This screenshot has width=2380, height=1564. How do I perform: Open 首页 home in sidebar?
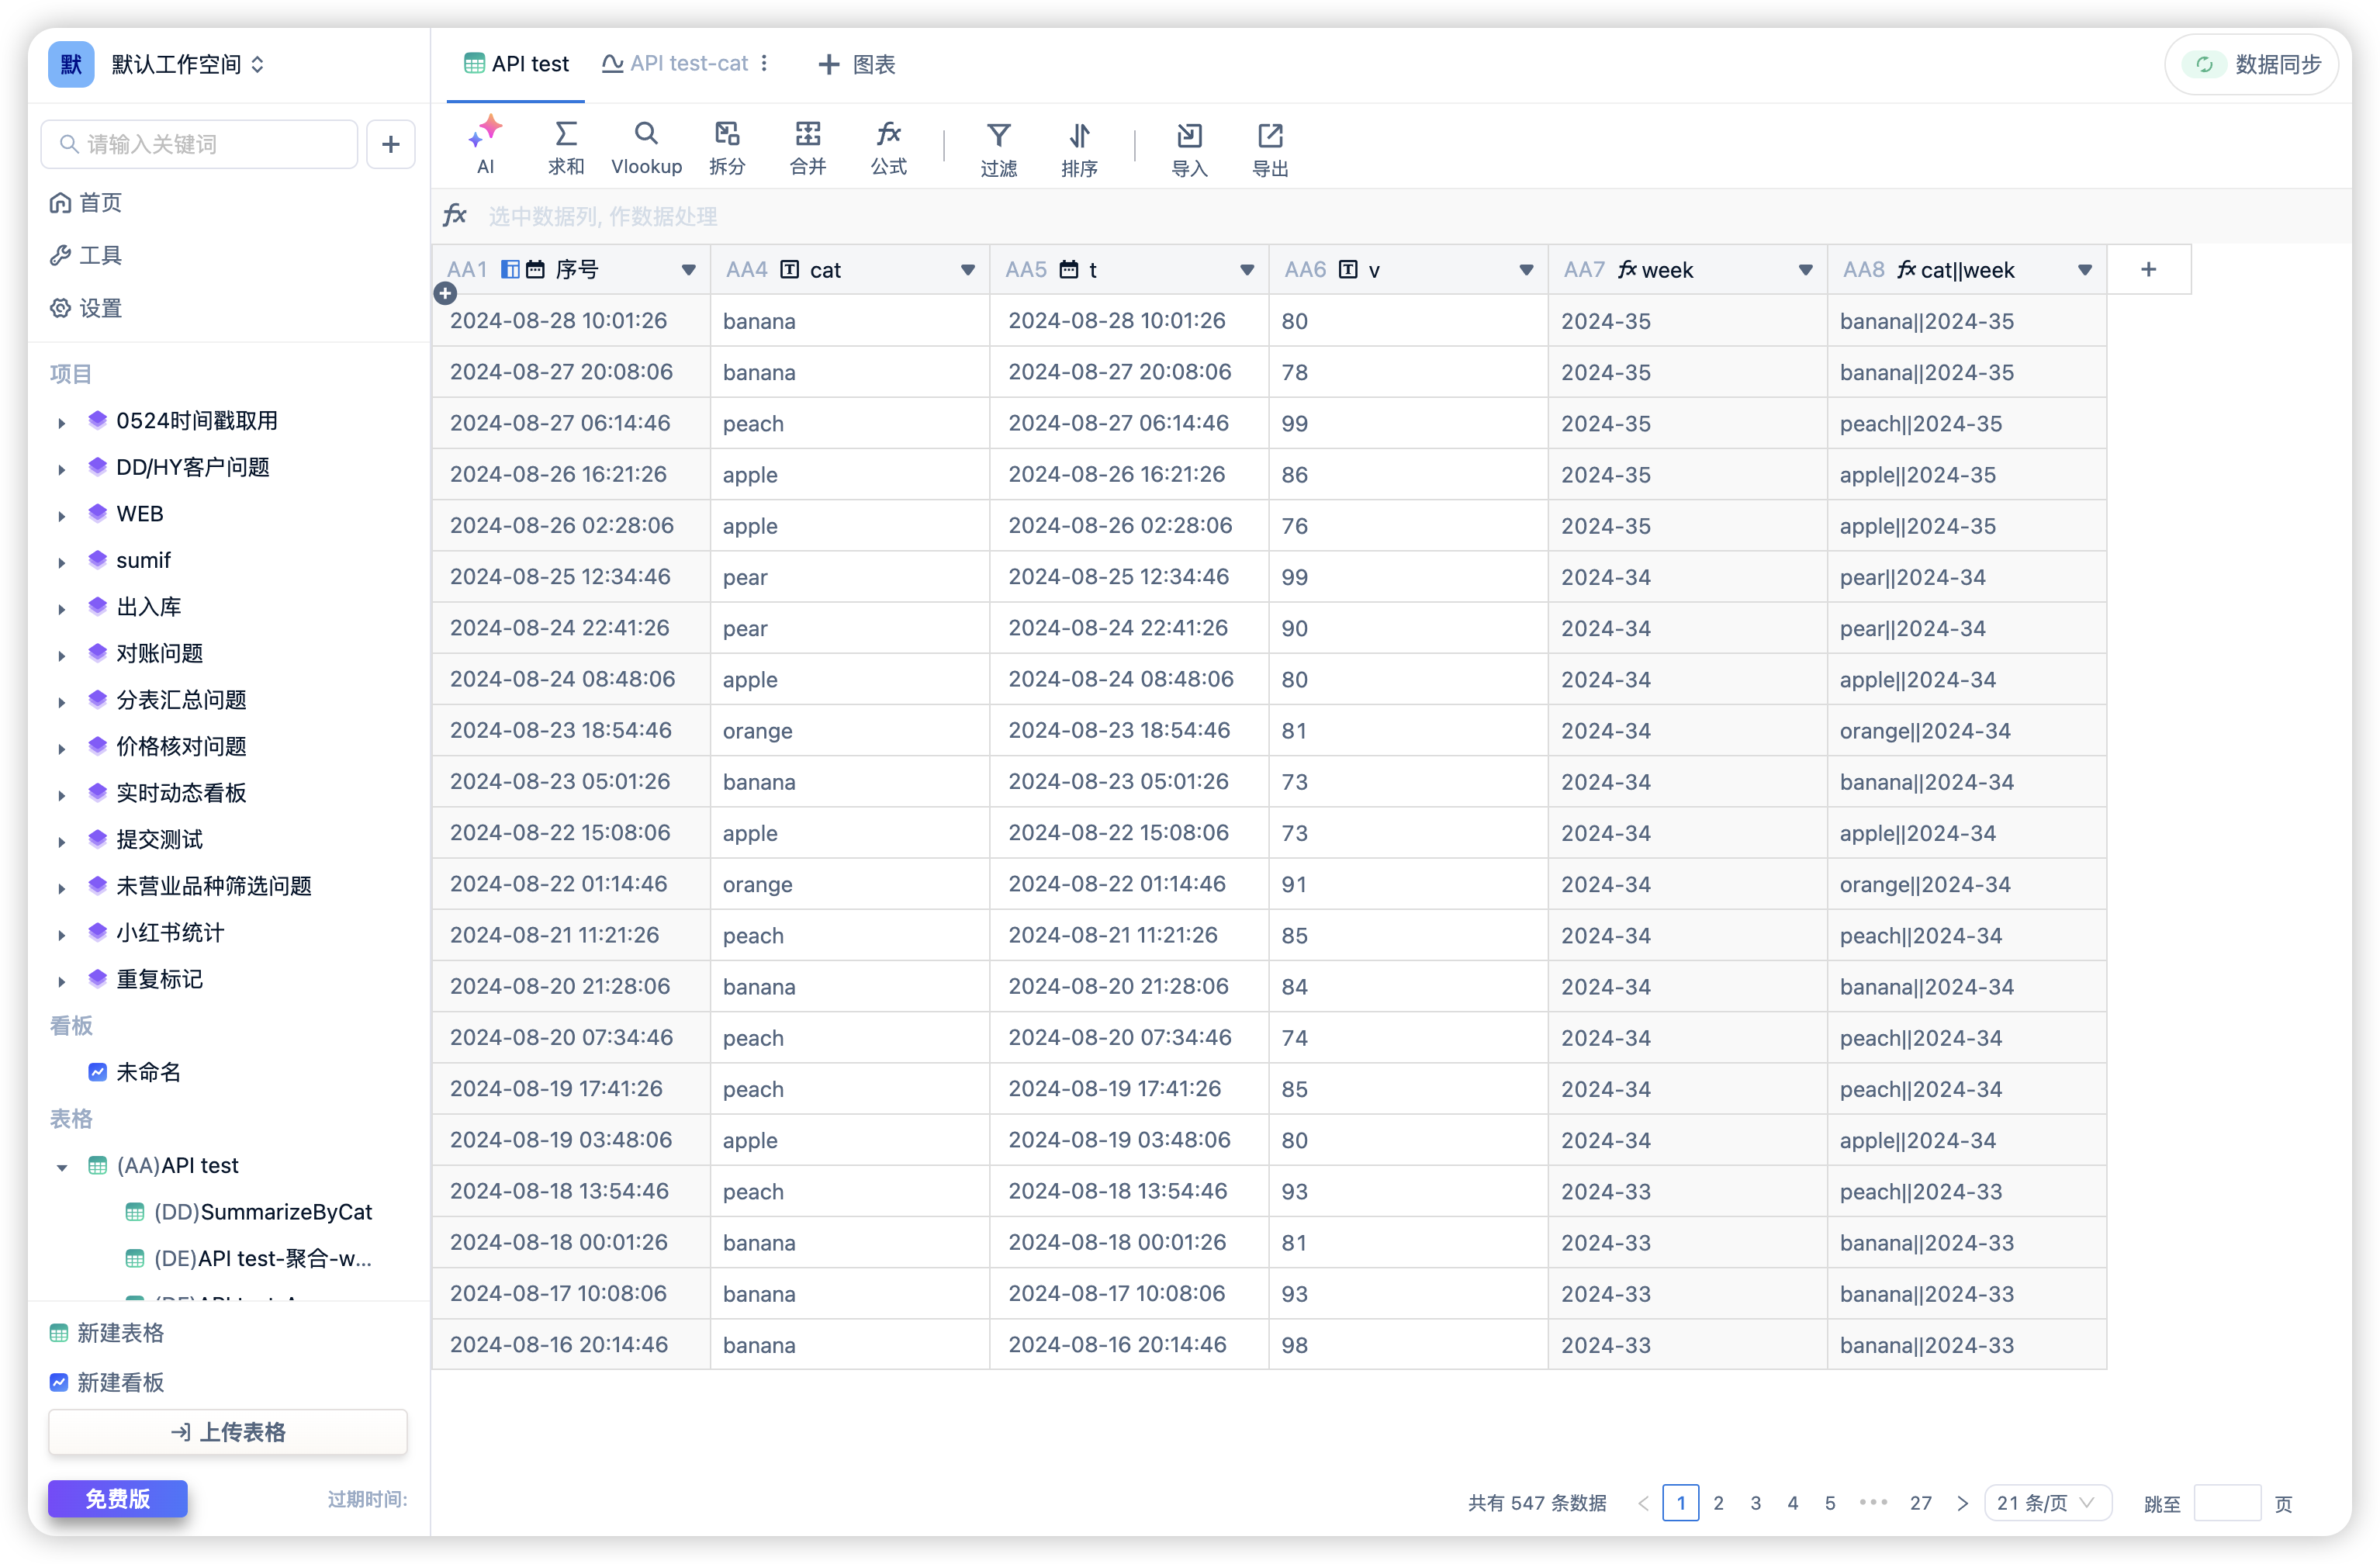(86, 203)
